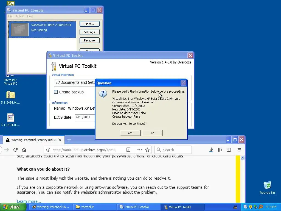281x211 pixels.
Task: Click the BIOS date field
Action: point(85,117)
